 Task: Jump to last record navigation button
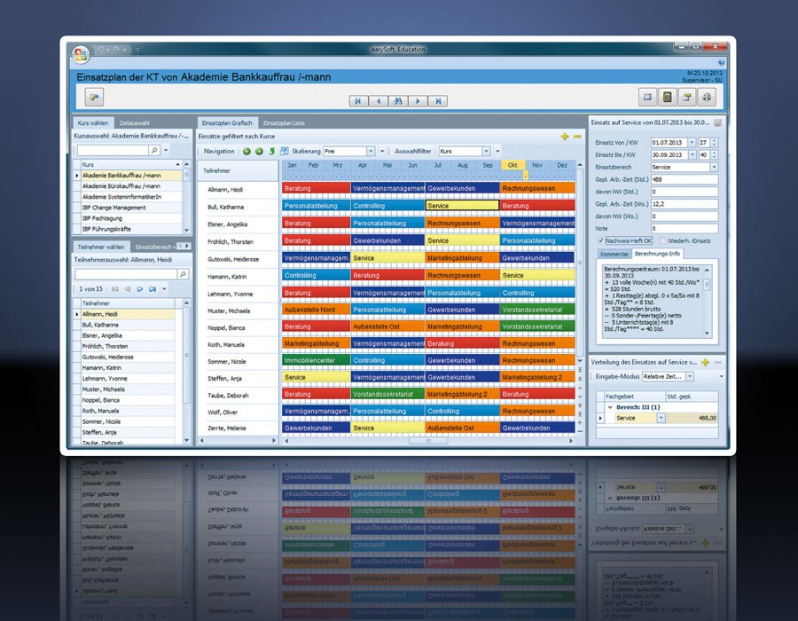click(438, 101)
